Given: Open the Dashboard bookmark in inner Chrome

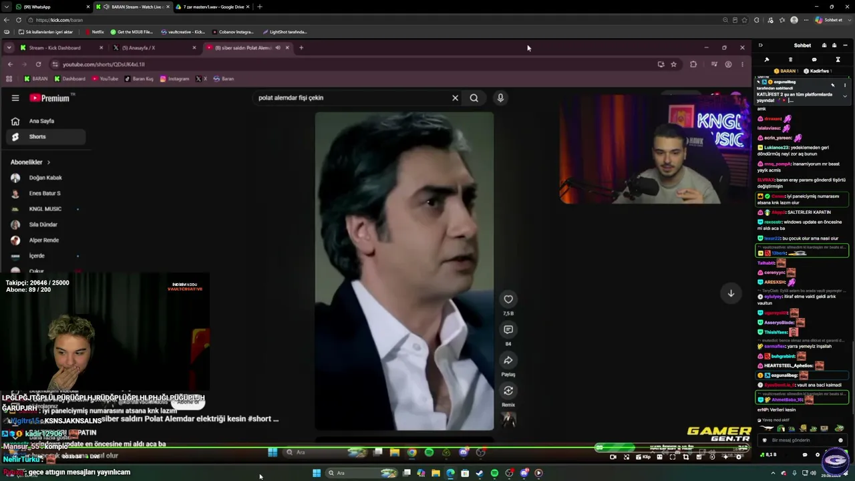Looking at the screenshot, I should 70,79.
